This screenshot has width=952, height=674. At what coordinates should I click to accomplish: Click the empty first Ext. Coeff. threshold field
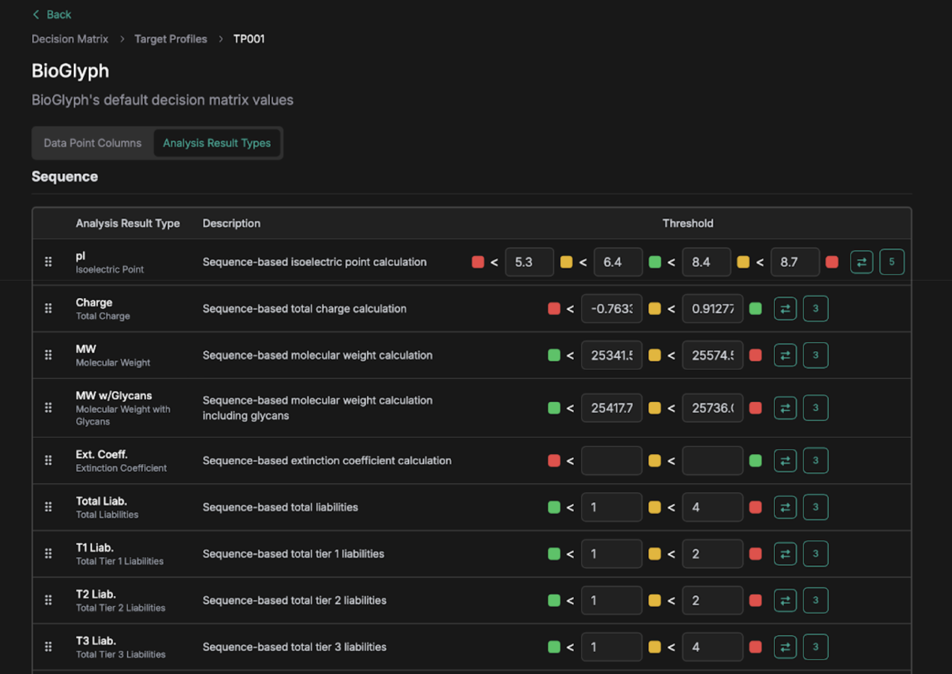coord(611,460)
